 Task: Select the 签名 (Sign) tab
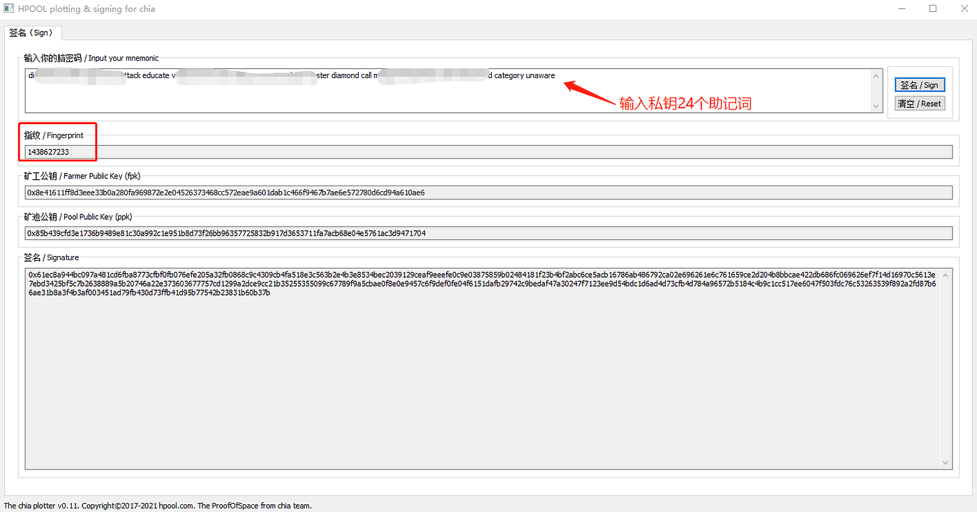pos(31,33)
